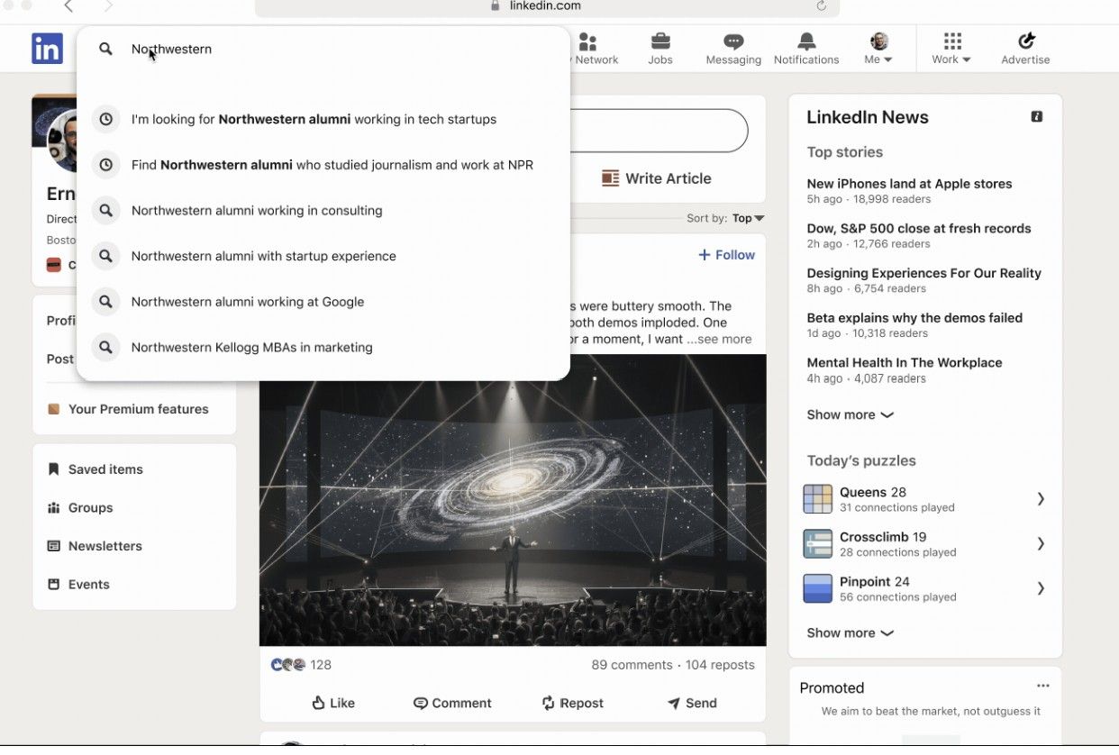Change feed sorting from Top

748,218
